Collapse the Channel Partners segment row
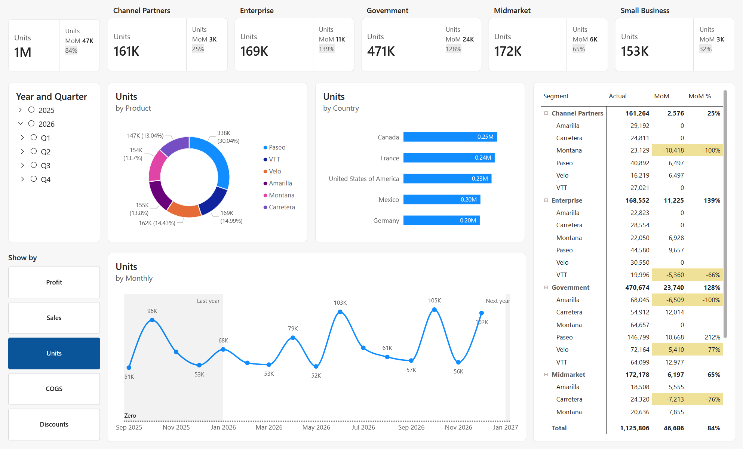This screenshot has height=449, width=743. click(x=546, y=113)
